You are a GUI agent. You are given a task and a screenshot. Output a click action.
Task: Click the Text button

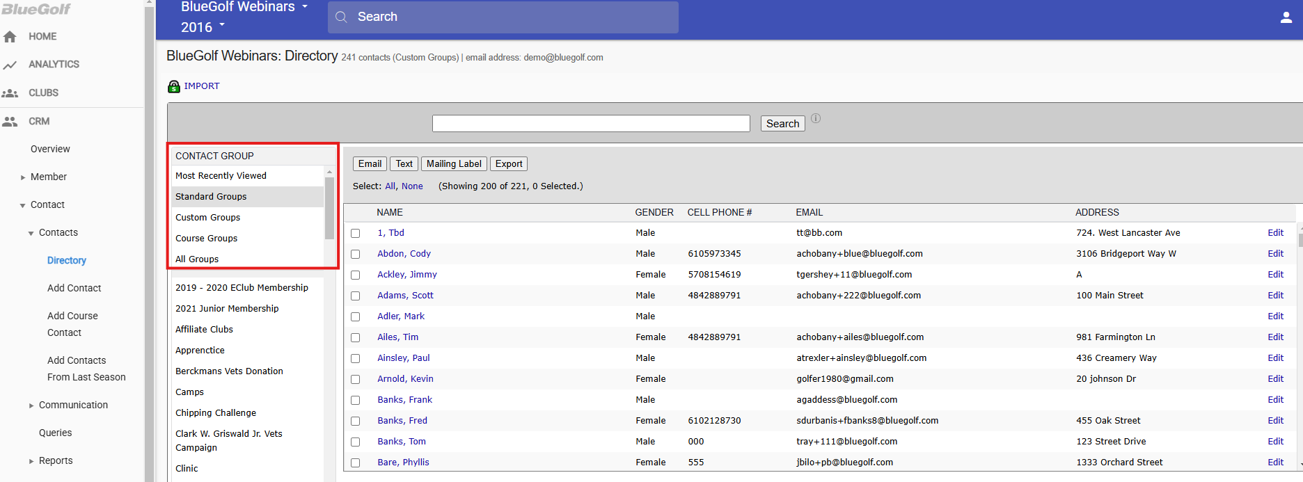tap(404, 164)
